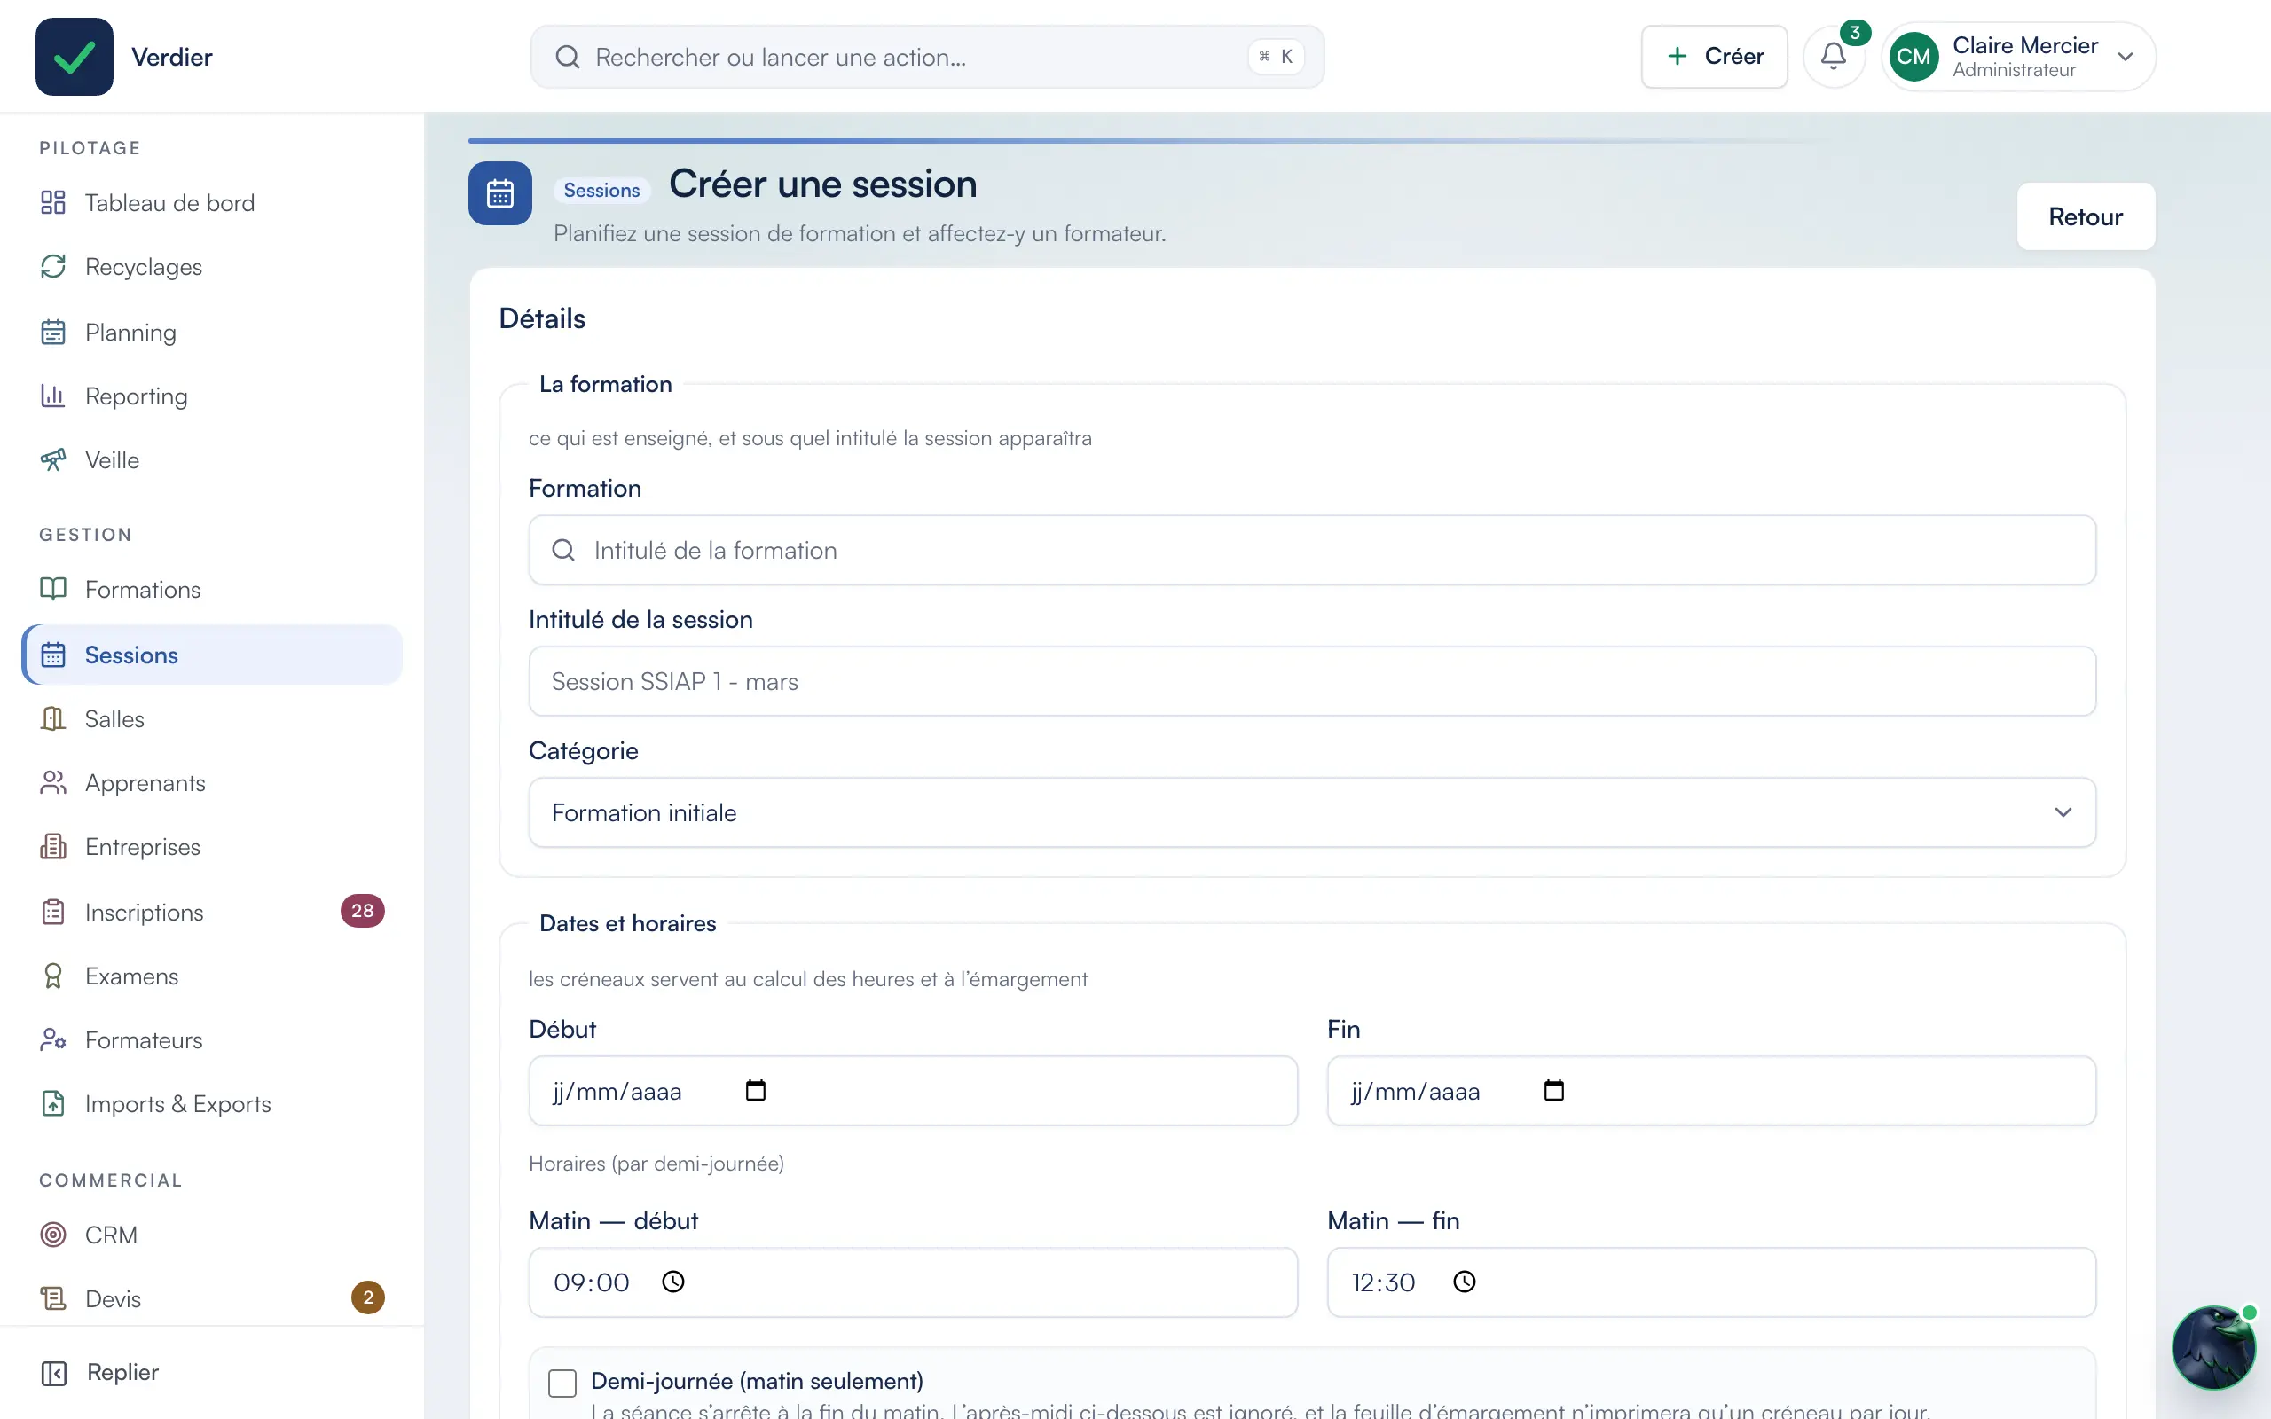The image size is (2271, 1419).
Task: Open Reporting from the sidebar
Action: [212, 396]
